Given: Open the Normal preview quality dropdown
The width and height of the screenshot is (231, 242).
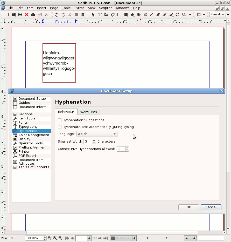Looking at the screenshot, I should 217,15.
